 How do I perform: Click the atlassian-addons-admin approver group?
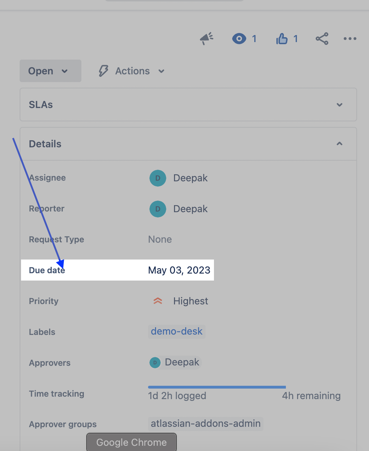(x=206, y=424)
